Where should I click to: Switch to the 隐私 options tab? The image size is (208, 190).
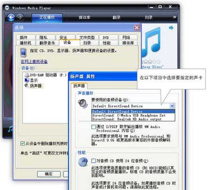click(45, 37)
